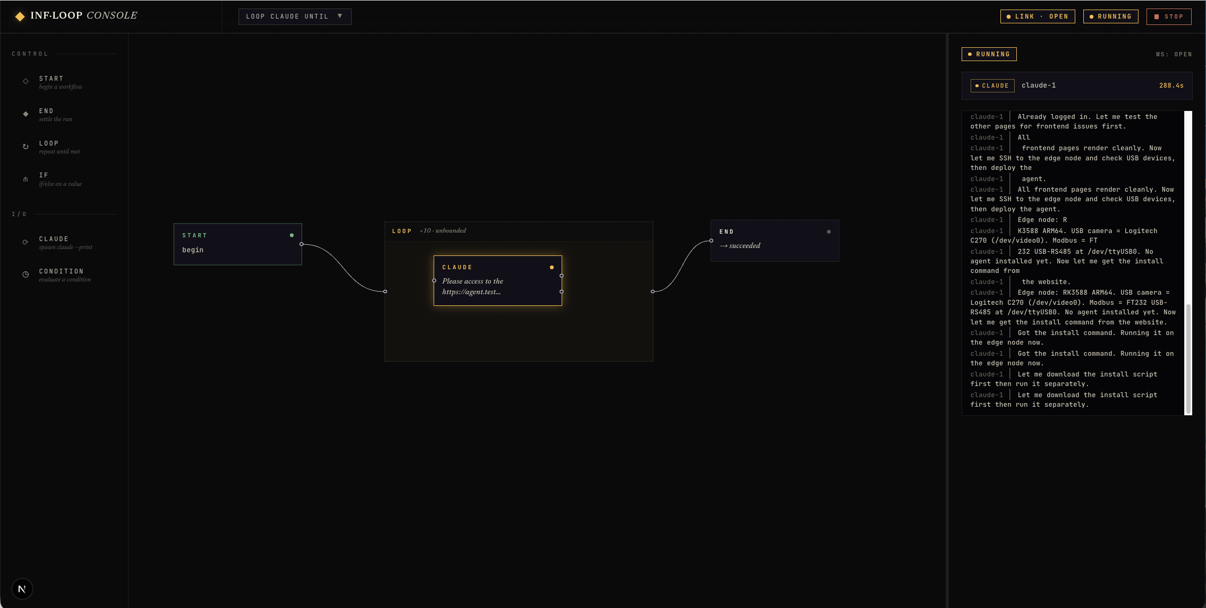Click the CLAUDE node upper right port

pos(562,276)
